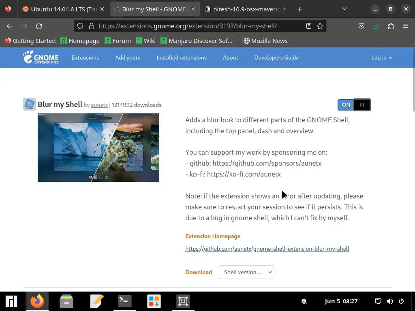Open the downloads panel

tap(376, 26)
